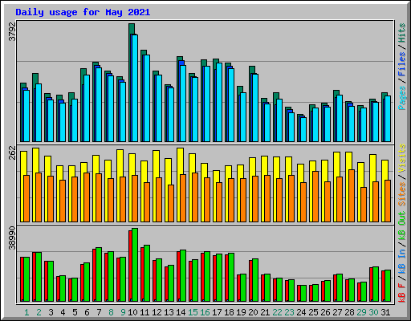Click the red kB F bar for day 24
The image size is (411, 321).
coord(299,293)
